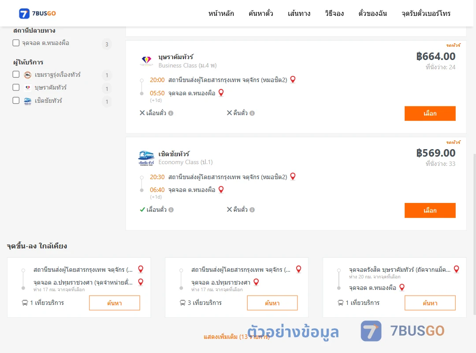Enable the เชิดชัยทัวร์ operator filter
Viewport: 476px width, 353px height.
pyautogui.click(x=16, y=100)
